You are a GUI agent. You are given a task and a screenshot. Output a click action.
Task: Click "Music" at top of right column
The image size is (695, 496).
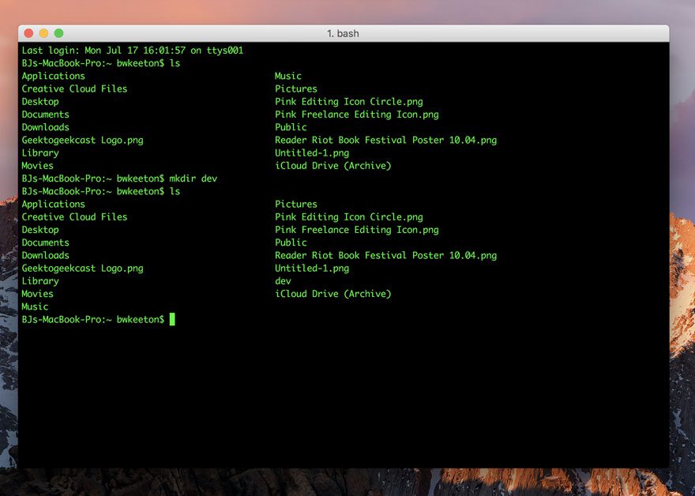(x=288, y=76)
